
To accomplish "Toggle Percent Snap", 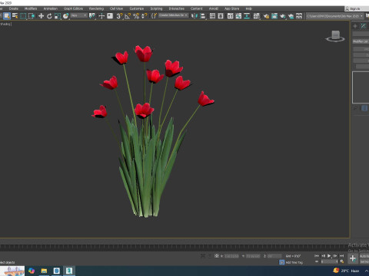I will coord(136,16).
